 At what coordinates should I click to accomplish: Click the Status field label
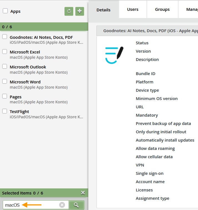tap(142, 43)
